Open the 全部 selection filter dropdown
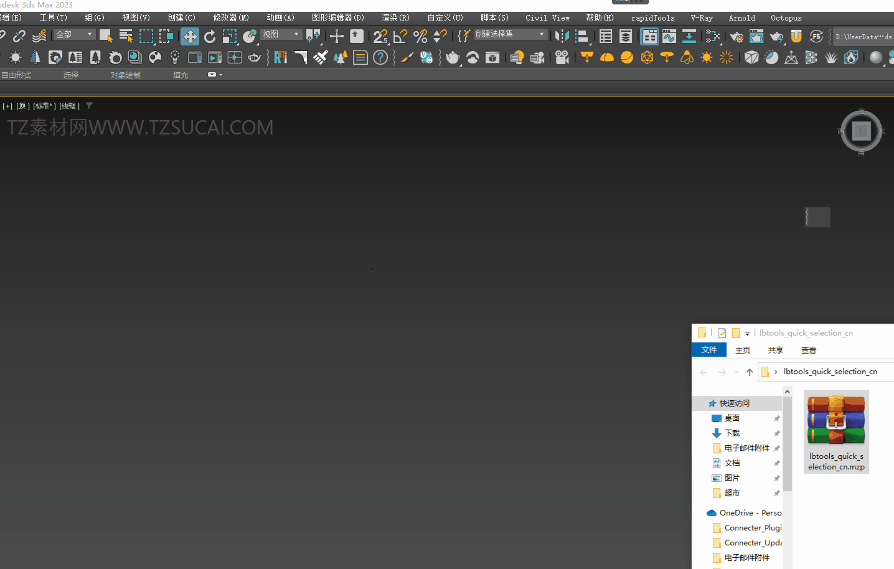The image size is (894, 569). tap(74, 35)
